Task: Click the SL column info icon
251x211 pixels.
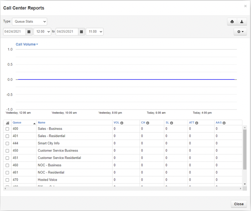Action: pyautogui.click(x=172, y=123)
